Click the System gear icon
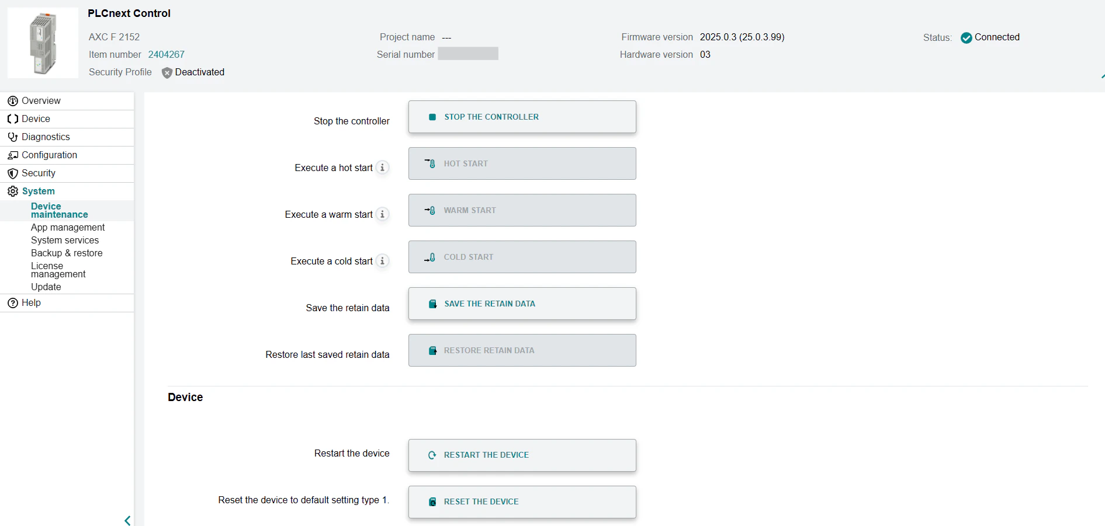 (13, 191)
